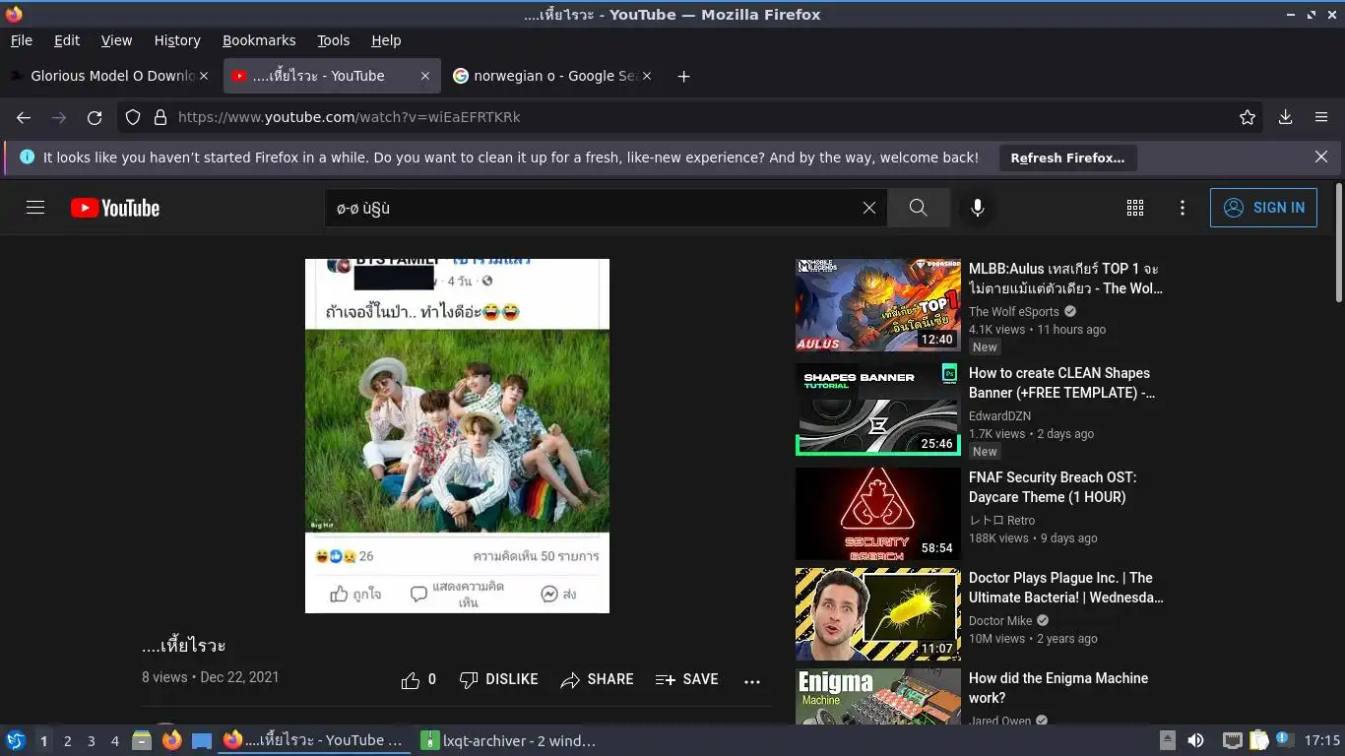Open the YouTube guide hamburger menu
The width and height of the screenshot is (1345, 756).
click(x=35, y=208)
